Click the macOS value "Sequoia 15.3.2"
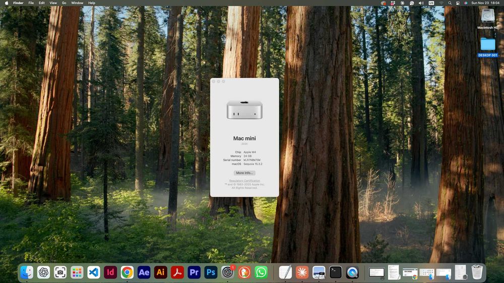Screen dimensions: 504x283 click(x=253, y=164)
